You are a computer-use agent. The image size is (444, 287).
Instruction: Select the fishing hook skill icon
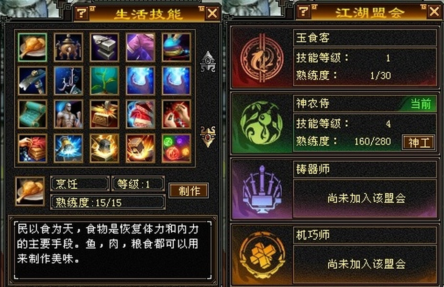pos(68,81)
